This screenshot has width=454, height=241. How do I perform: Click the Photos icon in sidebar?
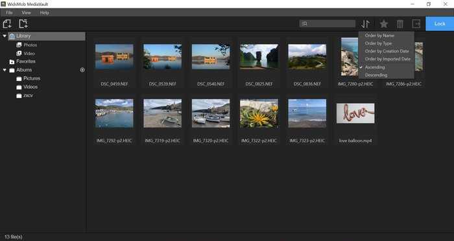click(19, 45)
